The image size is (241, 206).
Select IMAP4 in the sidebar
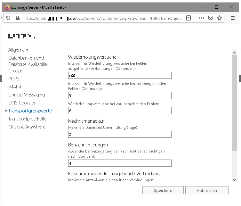[15, 87]
